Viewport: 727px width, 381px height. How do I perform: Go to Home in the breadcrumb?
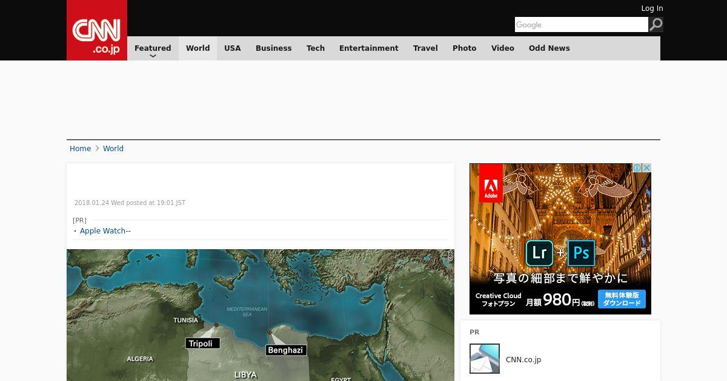click(80, 149)
